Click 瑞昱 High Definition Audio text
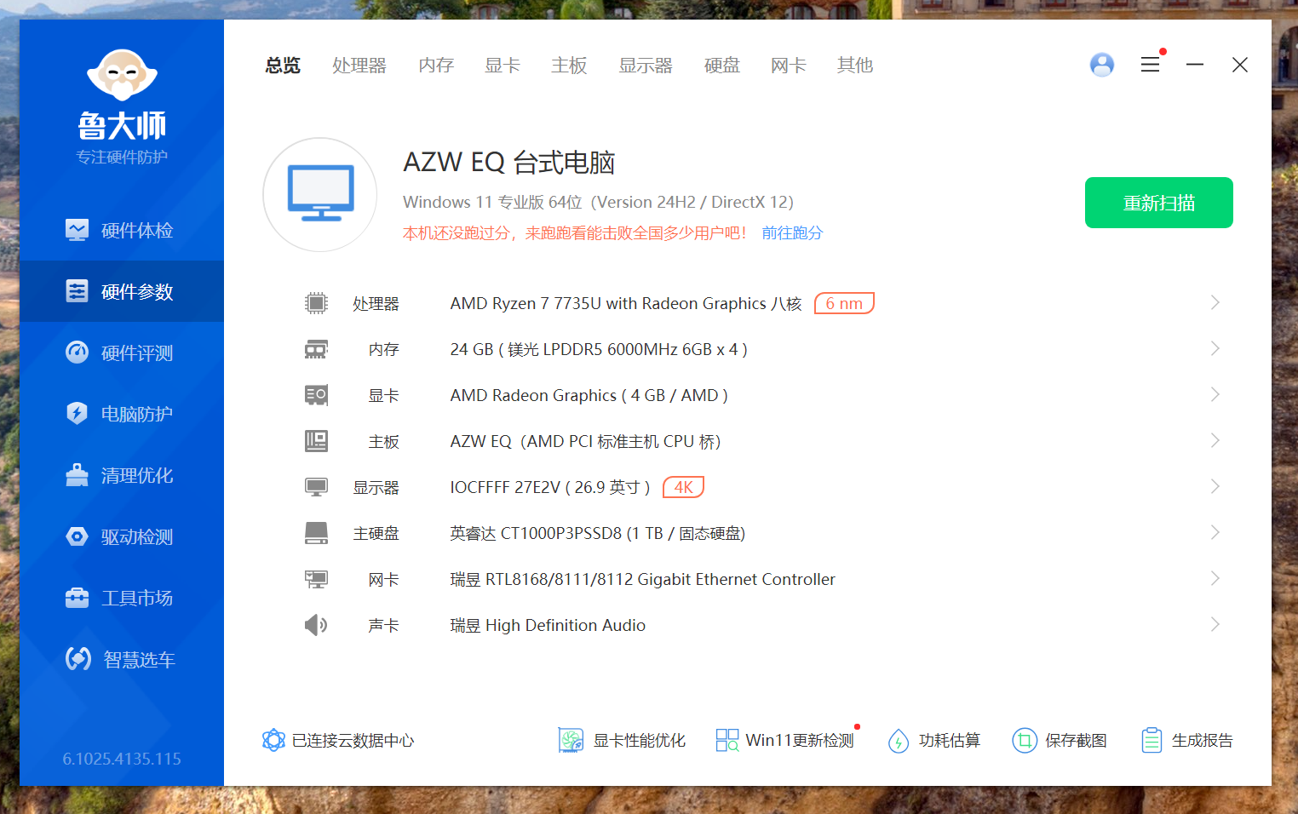The height and width of the screenshot is (814, 1298). [548, 625]
